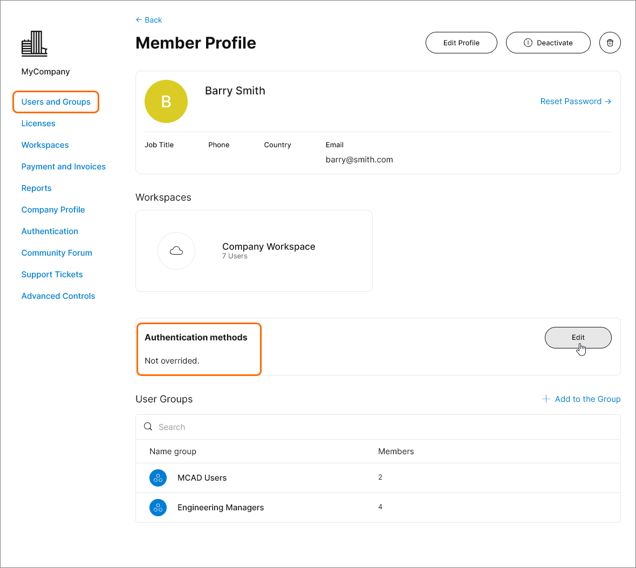Open the Authentication settings page
636x568 pixels.
pos(50,231)
